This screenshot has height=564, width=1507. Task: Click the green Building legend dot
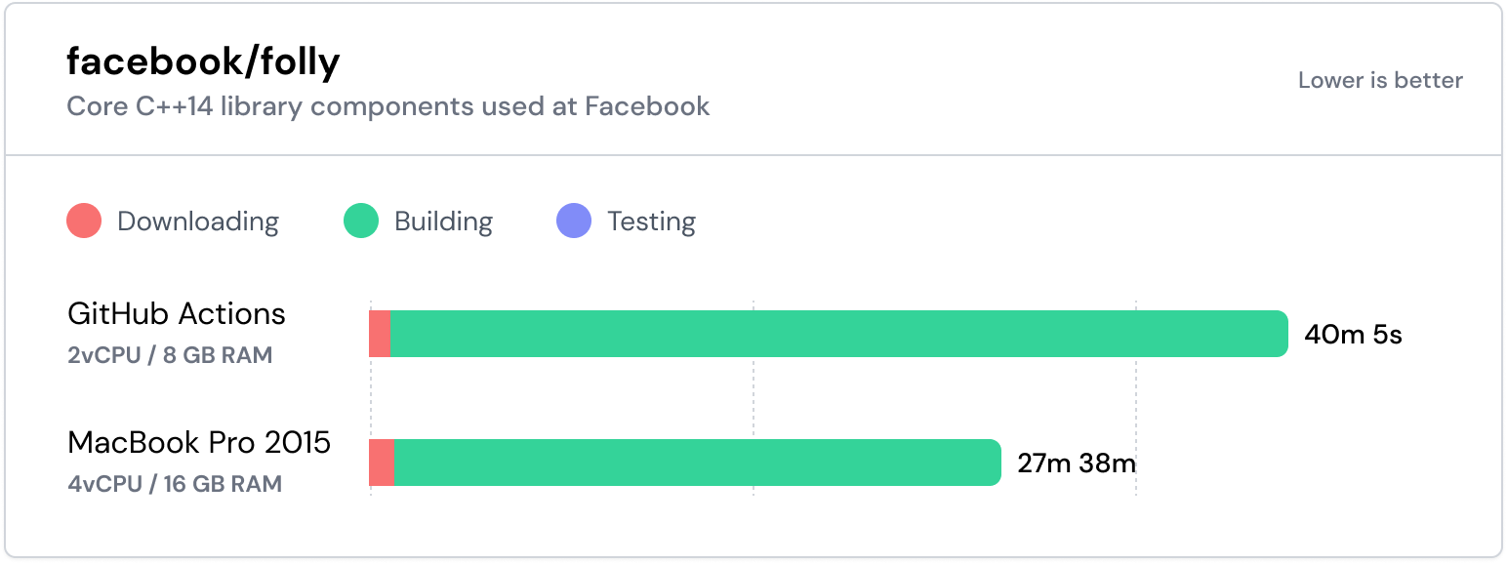pyautogui.click(x=361, y=222)
